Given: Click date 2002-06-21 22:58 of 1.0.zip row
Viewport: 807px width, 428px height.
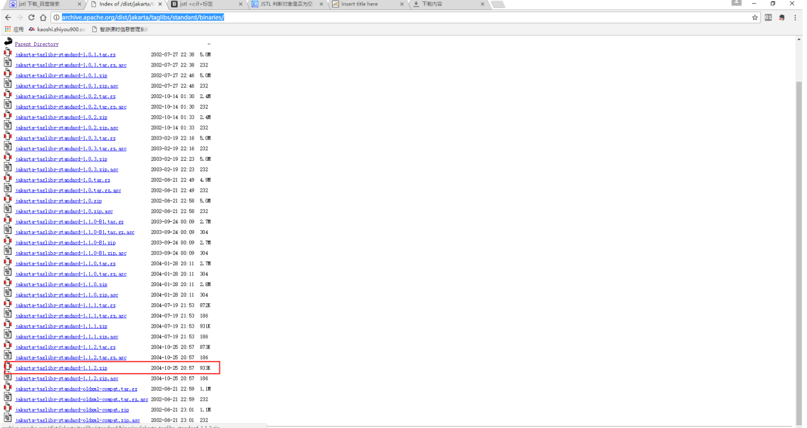Looking at the screenshot, I should coord(173,201).
